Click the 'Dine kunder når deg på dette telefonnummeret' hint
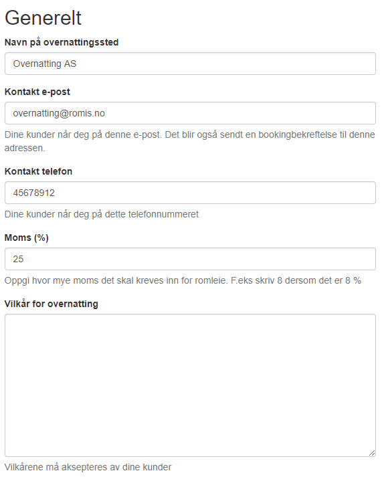 point(102,214)
